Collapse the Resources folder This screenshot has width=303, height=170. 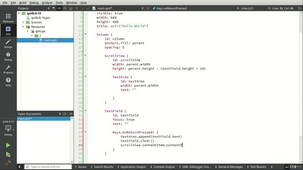[x=23, y=27]
